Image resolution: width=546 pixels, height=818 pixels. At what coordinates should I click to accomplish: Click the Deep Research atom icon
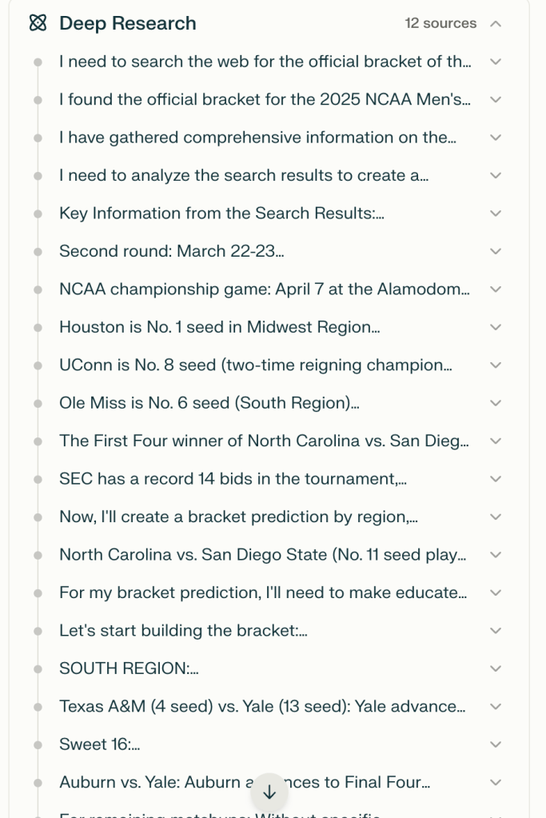(x=38, y=23)
